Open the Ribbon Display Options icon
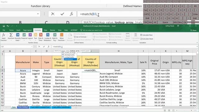199x112 pixels. [x=178, y=26]
